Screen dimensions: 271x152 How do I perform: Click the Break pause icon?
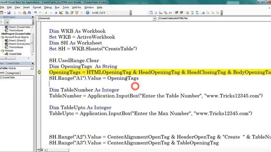coord(51,13)
